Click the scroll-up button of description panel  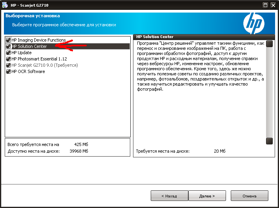(269, 44)
